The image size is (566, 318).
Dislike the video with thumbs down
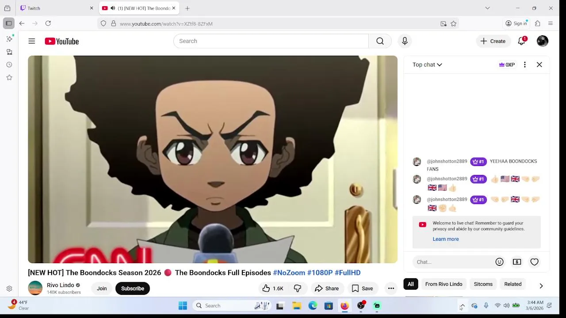pyautogui.click(x=298, y=288)
